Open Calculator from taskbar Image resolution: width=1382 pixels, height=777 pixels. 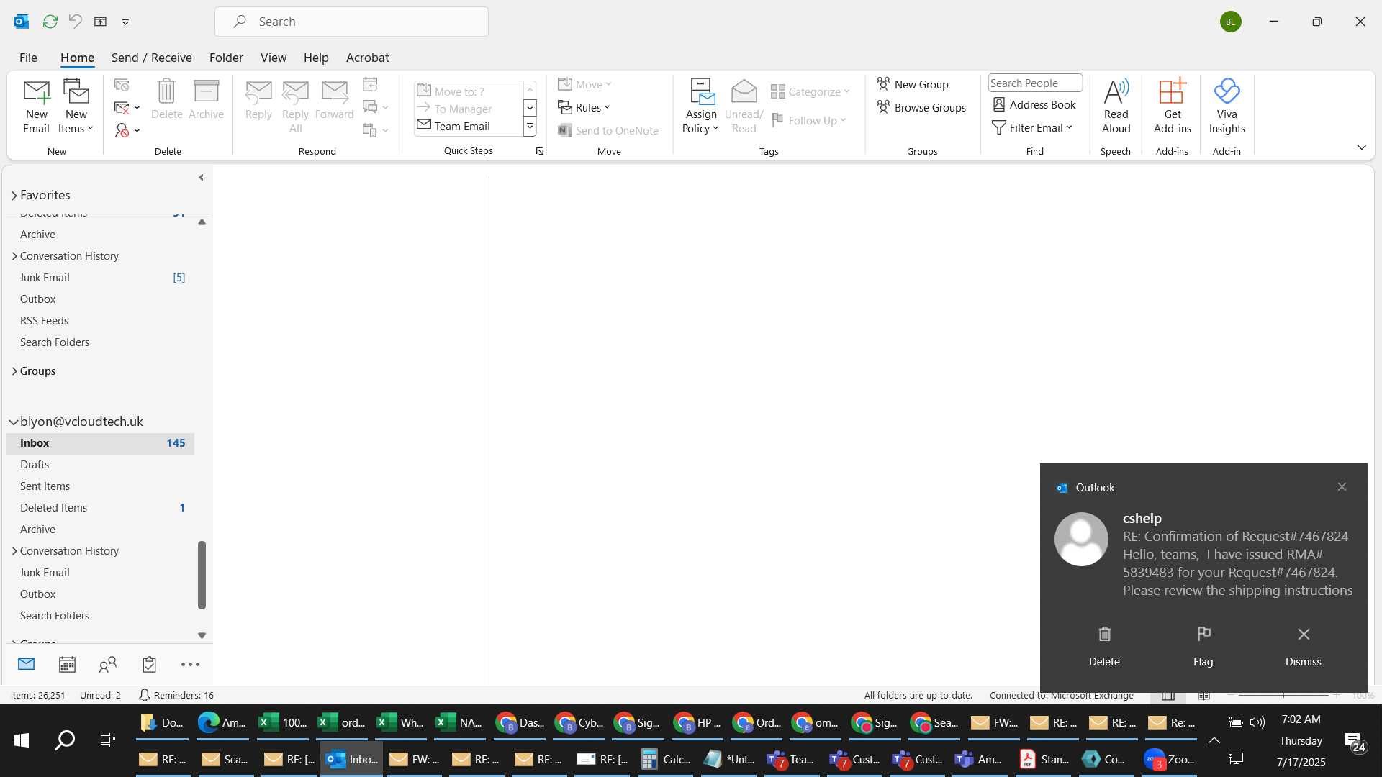[x=665, y=759]
